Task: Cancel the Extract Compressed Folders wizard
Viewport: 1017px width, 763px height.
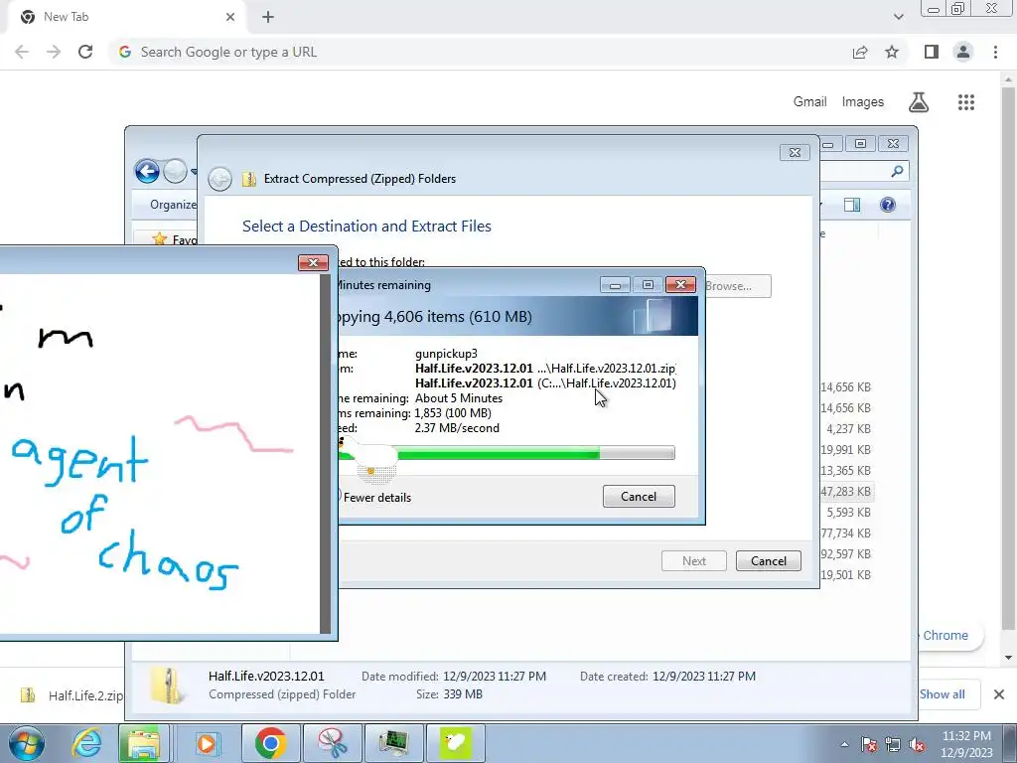Action: pyautogui.click(x=768, y=561)
